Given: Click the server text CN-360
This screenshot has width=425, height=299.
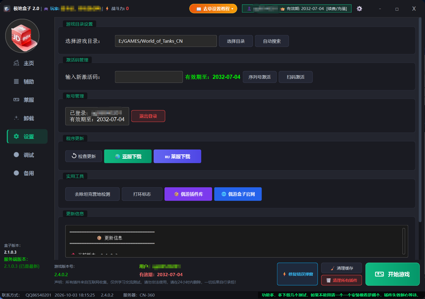Looking at the screenshot, I should tap(147, 295).
